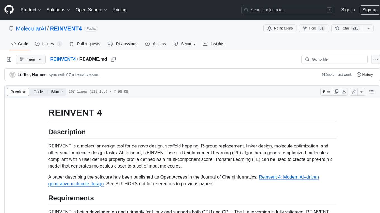The image size is (380, 213).
Task: Select the Preview view
Action: [18, 92]
